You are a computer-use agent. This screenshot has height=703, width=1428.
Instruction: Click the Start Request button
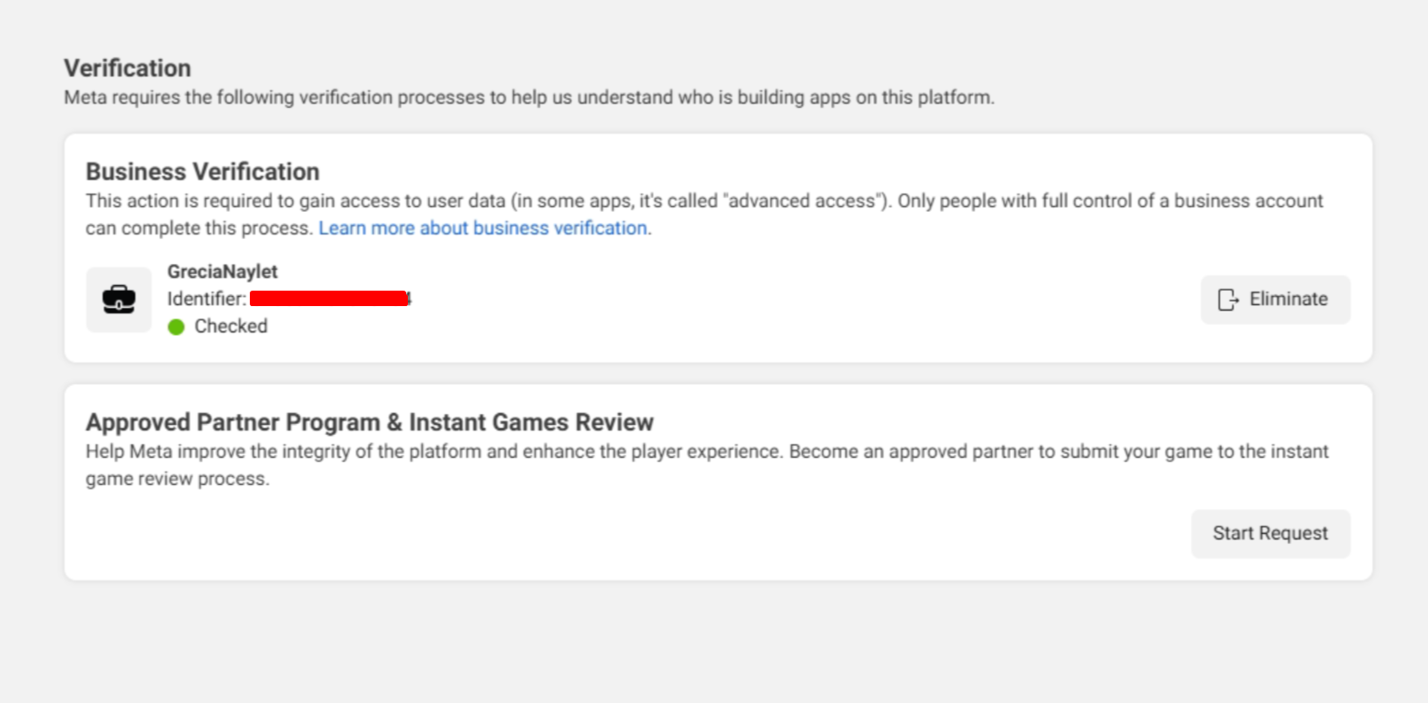click(x=1271, y=534)
